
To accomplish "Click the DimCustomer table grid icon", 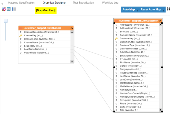I will 116,21.
